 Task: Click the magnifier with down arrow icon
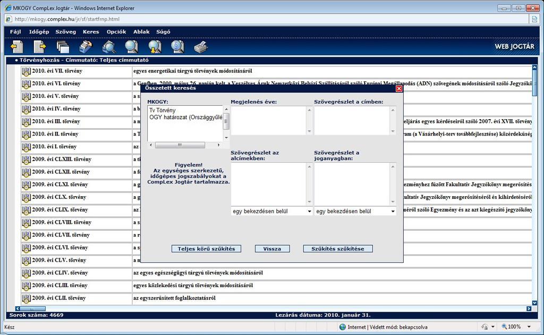tap(155, 46)
